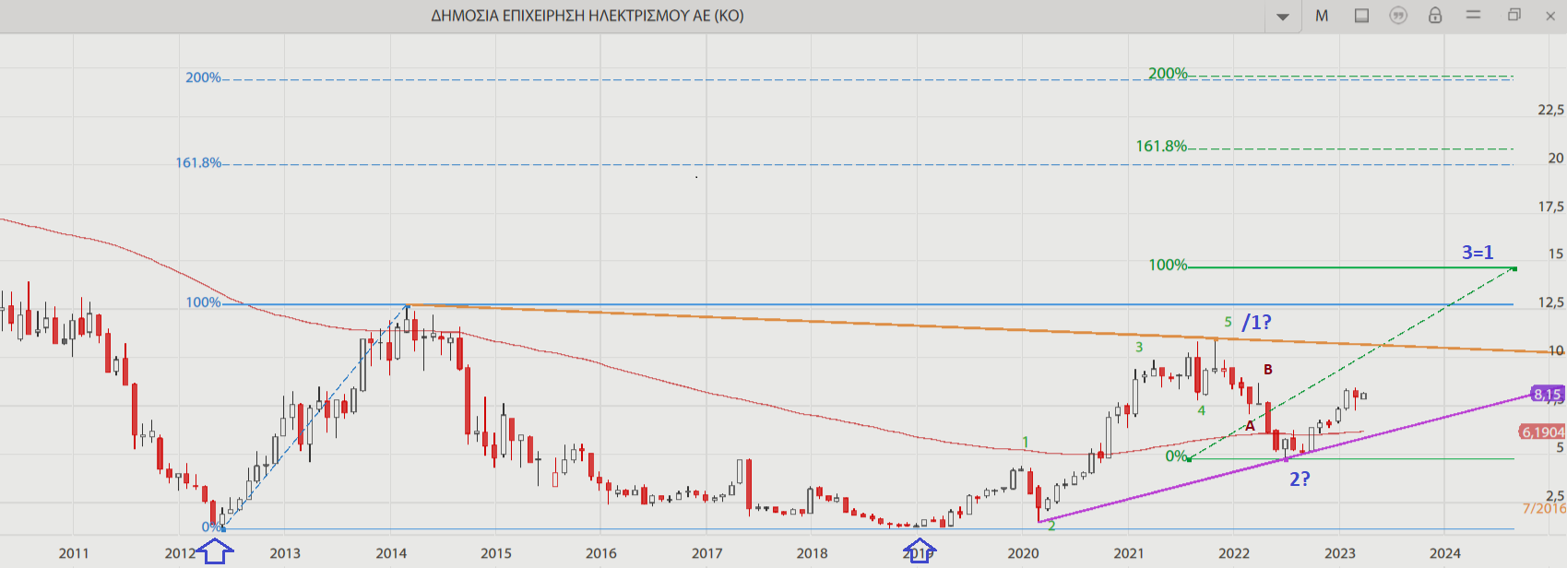Select the green 161.8% Fibonacci label
This screenshot has width=1567, height=568.
coord(1161,146)
